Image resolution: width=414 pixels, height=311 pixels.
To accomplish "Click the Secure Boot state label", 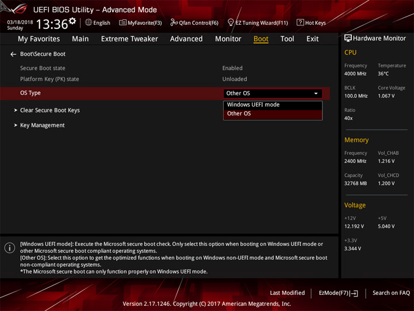I will click(x=43, y=68).
